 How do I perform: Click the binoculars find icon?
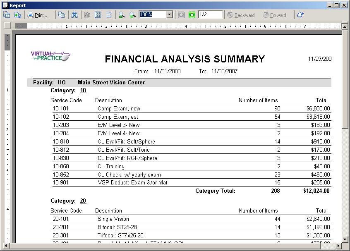(x=74, y=15)
